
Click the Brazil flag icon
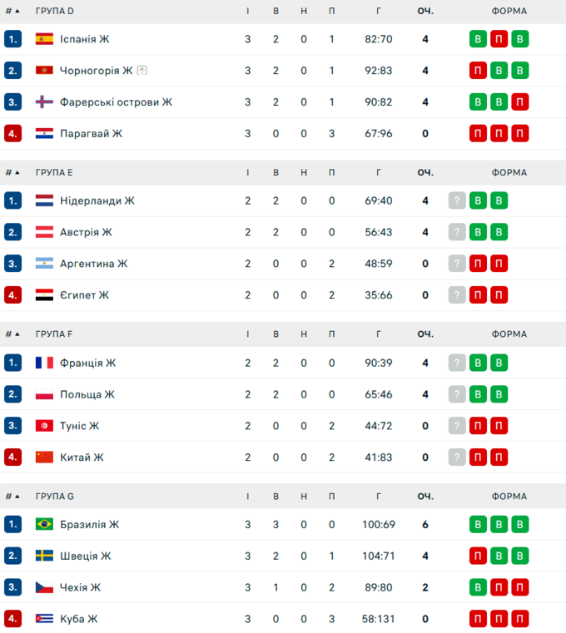44,524
